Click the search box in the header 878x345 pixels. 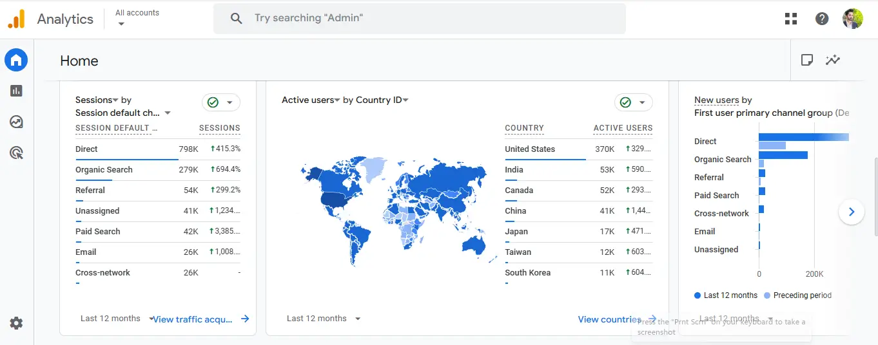tap(419, 19)
